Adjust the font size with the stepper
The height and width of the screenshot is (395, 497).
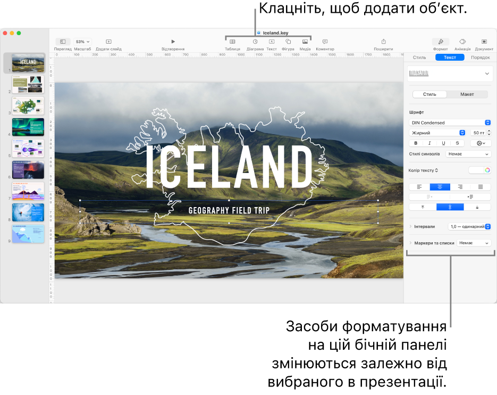489,133
